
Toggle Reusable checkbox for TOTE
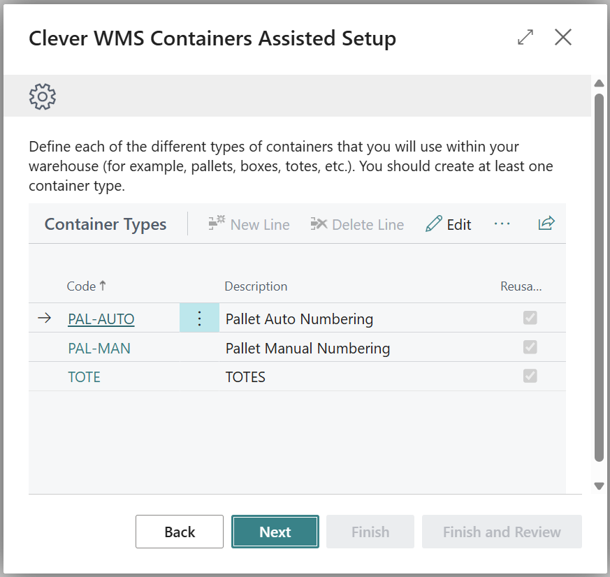[530, 377]
